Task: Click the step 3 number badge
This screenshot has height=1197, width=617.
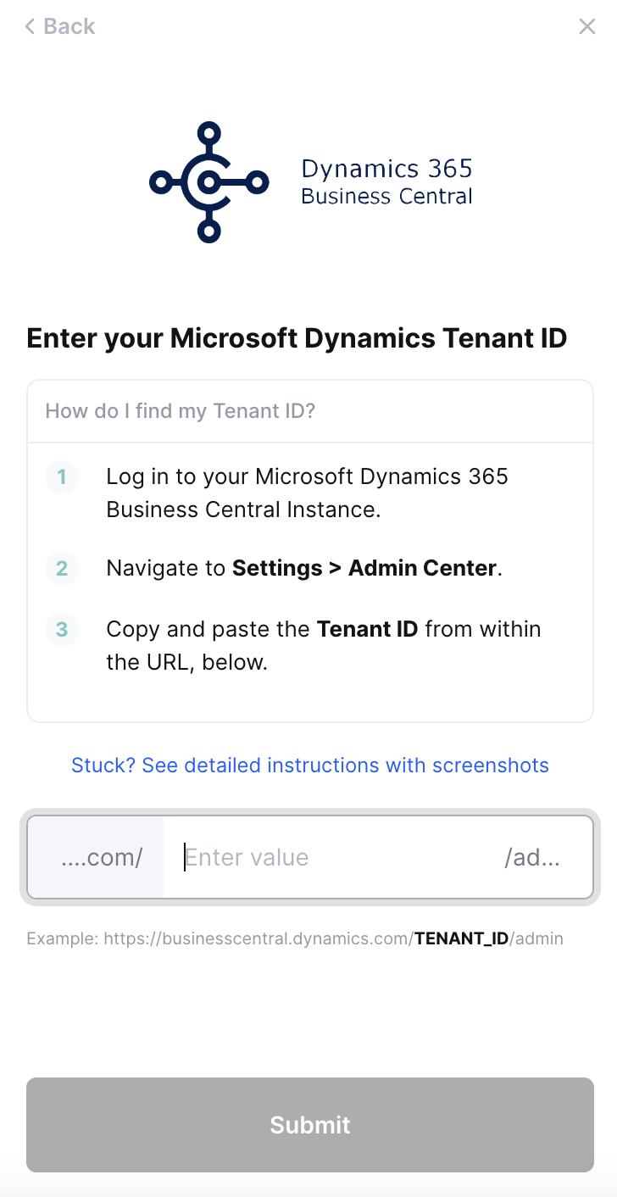Action: pyautogui.click(x=62, y=630)
